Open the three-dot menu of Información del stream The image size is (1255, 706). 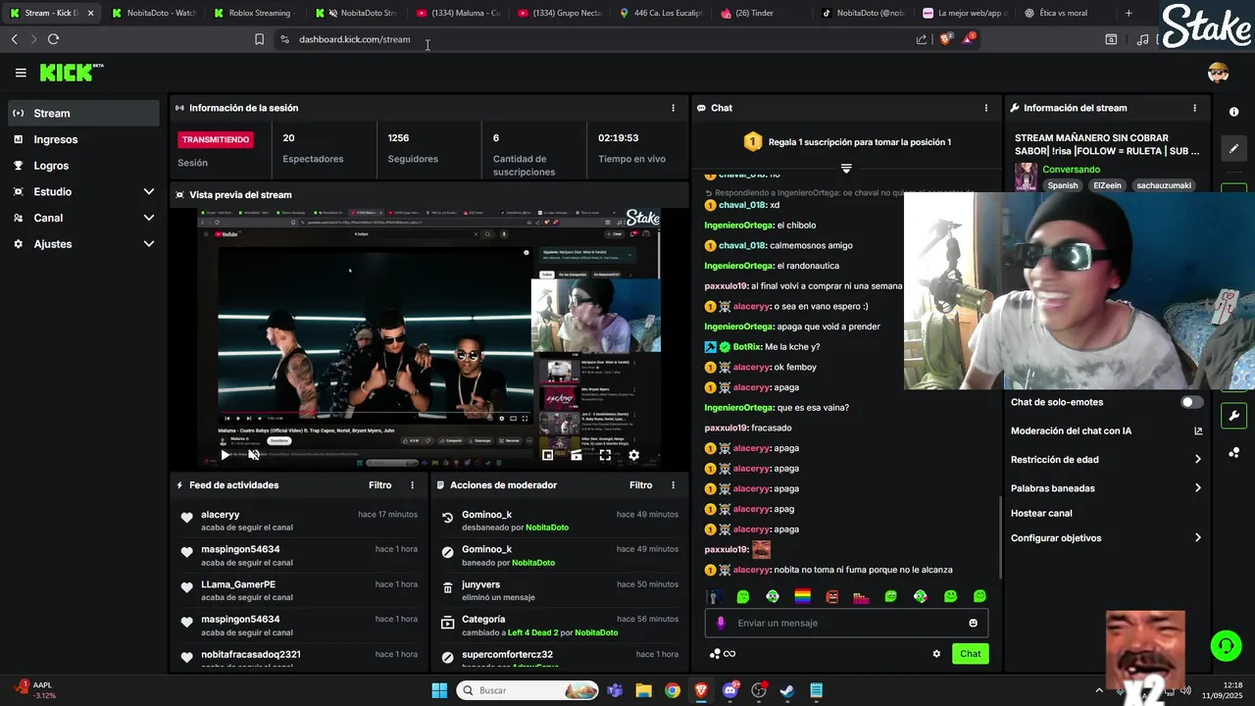pyautogui.click(x=1194, y=108)
